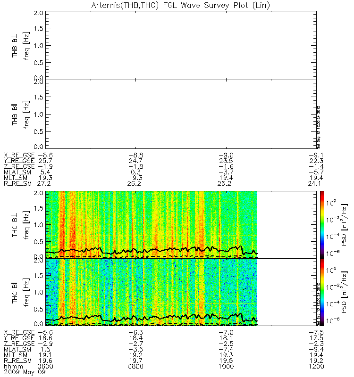Image resolution: width=354 pixels, height=377 pixels.
Task: Click the Y_RE_GSE value "22.3"
Action: click(x=316, y=161)
